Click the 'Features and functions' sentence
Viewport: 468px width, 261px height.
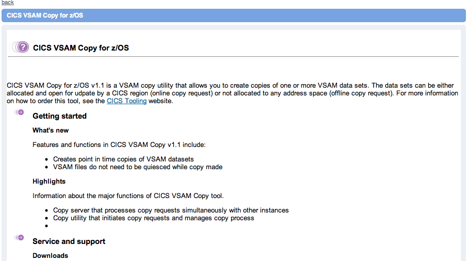tap(119, 144)
